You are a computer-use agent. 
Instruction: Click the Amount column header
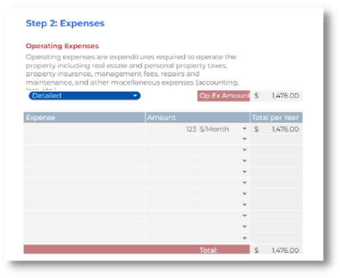(197, 117)
